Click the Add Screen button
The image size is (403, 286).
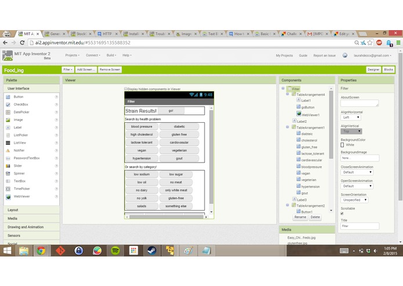pos(86,69)
